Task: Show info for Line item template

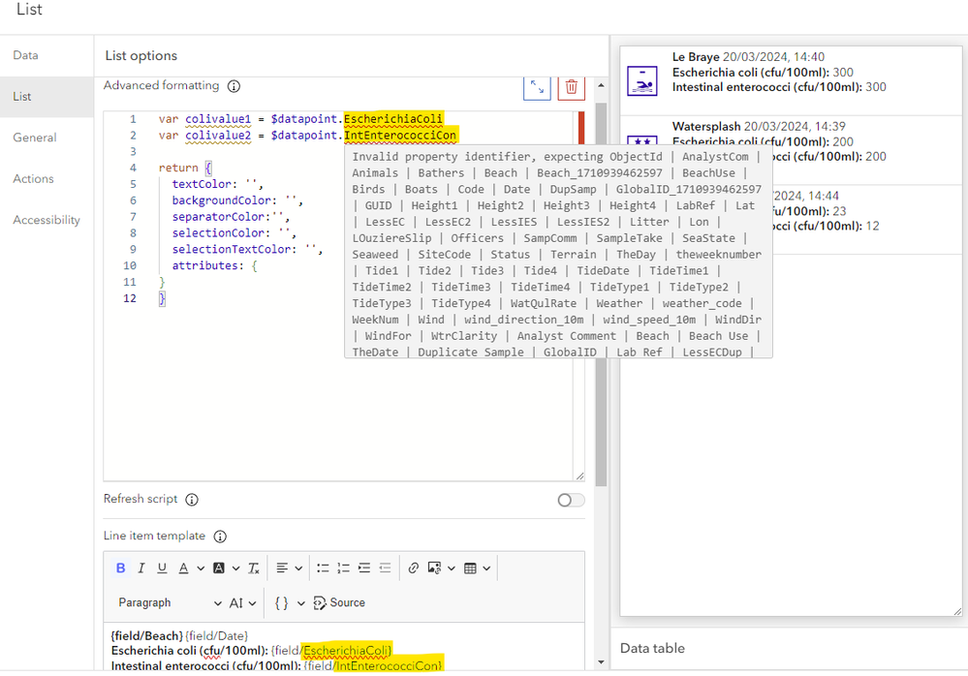Action: pos(220,537)
